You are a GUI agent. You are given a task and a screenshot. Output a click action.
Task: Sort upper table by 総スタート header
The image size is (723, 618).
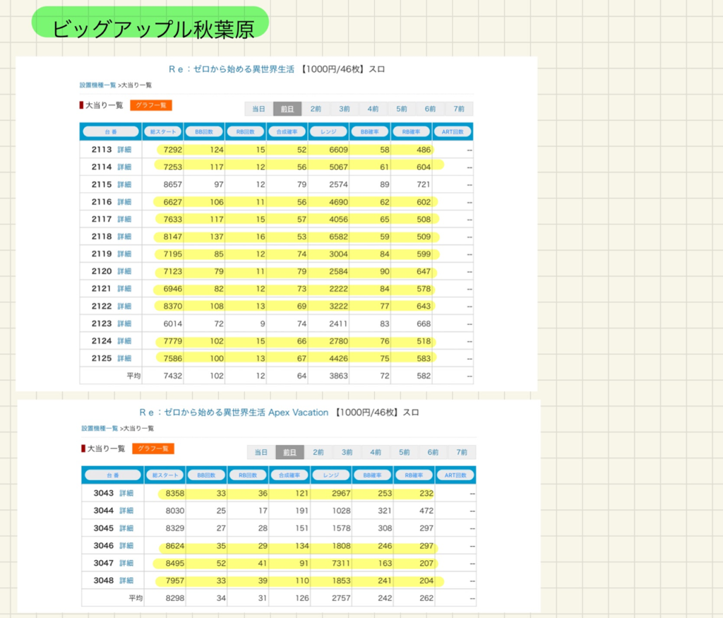162,131
